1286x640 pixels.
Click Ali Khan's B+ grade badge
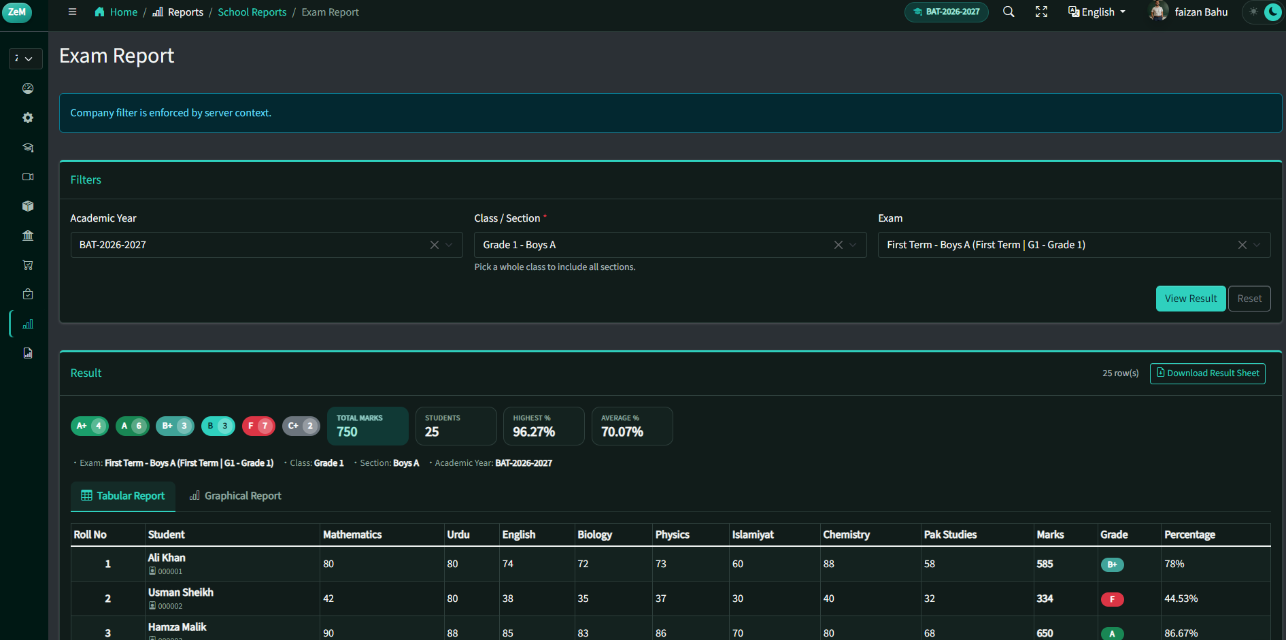pyautogui.click(x=1112, y=565)
